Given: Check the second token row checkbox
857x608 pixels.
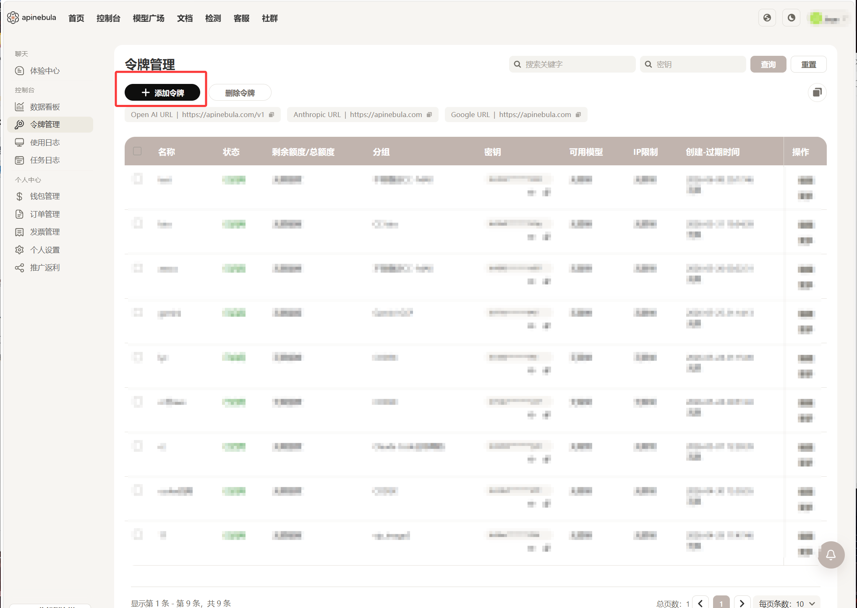Looking at the screenshot, I should (138, 223).
